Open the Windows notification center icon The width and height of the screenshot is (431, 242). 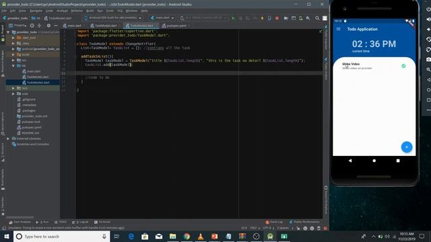(x=422, y=236)
